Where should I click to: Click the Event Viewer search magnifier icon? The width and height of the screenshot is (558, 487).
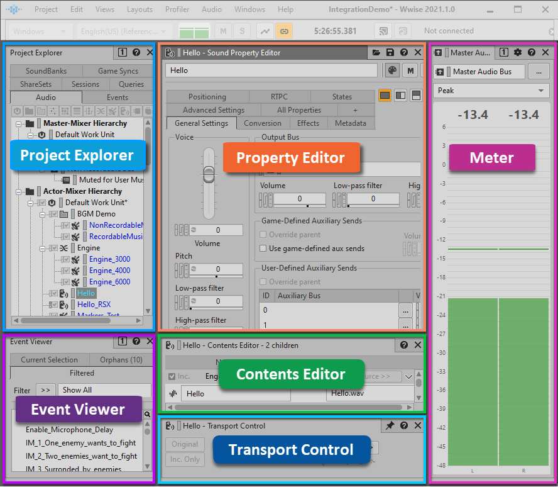148,415
